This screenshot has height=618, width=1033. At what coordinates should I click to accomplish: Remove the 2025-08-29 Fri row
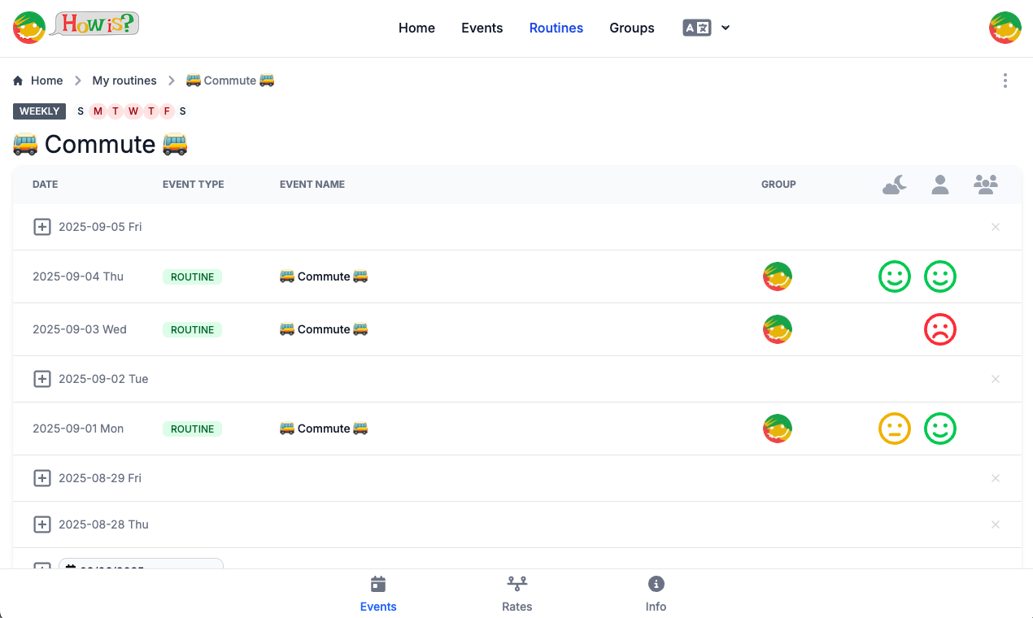[x=996, y=478]
